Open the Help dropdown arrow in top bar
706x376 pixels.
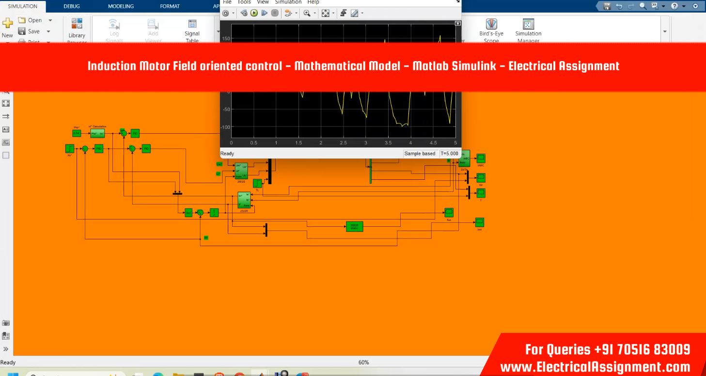684,6
